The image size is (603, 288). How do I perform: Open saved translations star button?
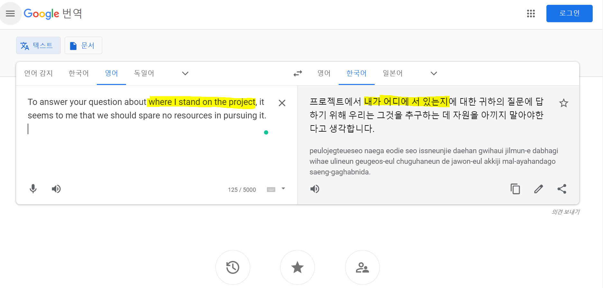(x=297, y=267)
